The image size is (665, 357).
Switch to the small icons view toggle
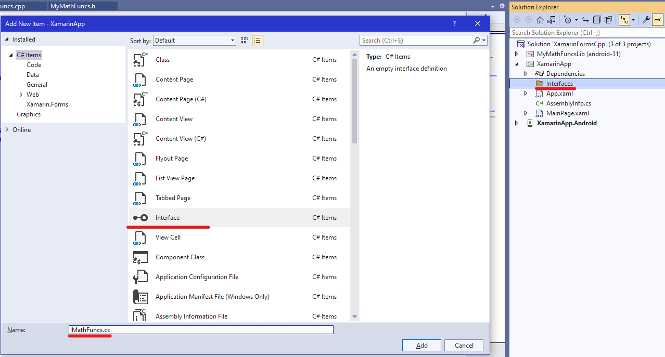pos(257,40)
